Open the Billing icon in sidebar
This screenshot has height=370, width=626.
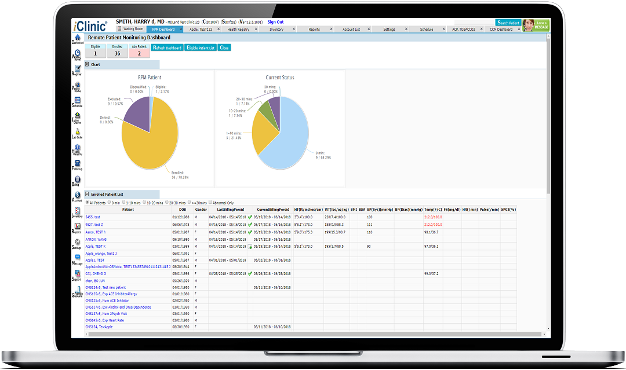(77, 181)
